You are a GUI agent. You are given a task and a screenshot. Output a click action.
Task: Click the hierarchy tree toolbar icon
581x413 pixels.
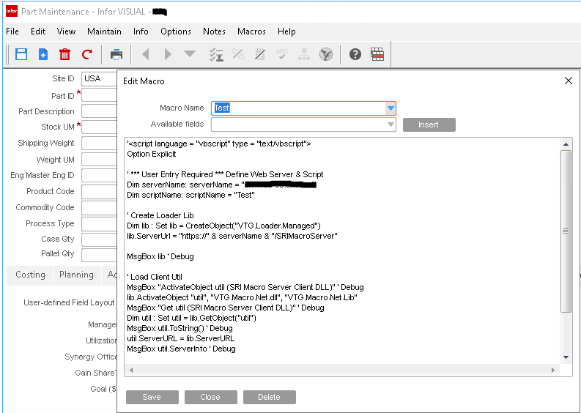[304, 54]
